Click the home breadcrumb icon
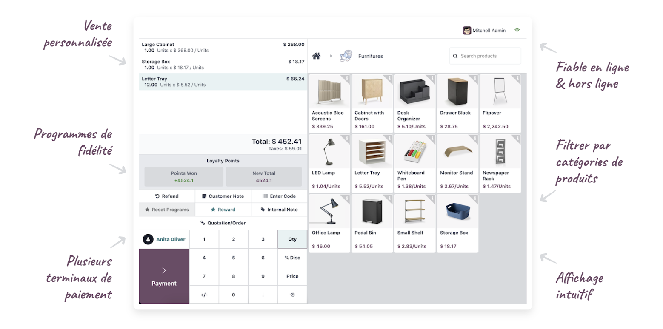Image resolution: width=663 pixels, height=329 pixels. tap(316, 56)
